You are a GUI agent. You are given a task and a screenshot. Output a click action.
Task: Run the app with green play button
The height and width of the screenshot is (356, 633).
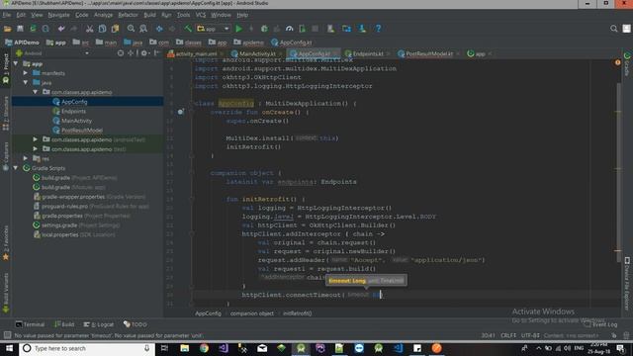(238, 29)
